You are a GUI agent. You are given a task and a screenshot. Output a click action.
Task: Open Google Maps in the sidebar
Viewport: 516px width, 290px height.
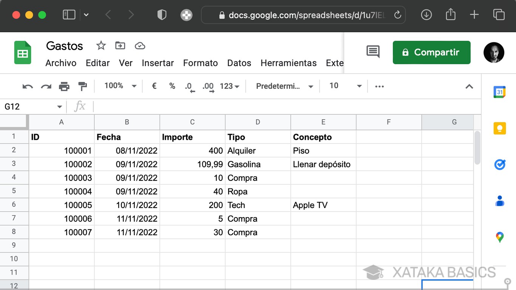coord(499,237)
